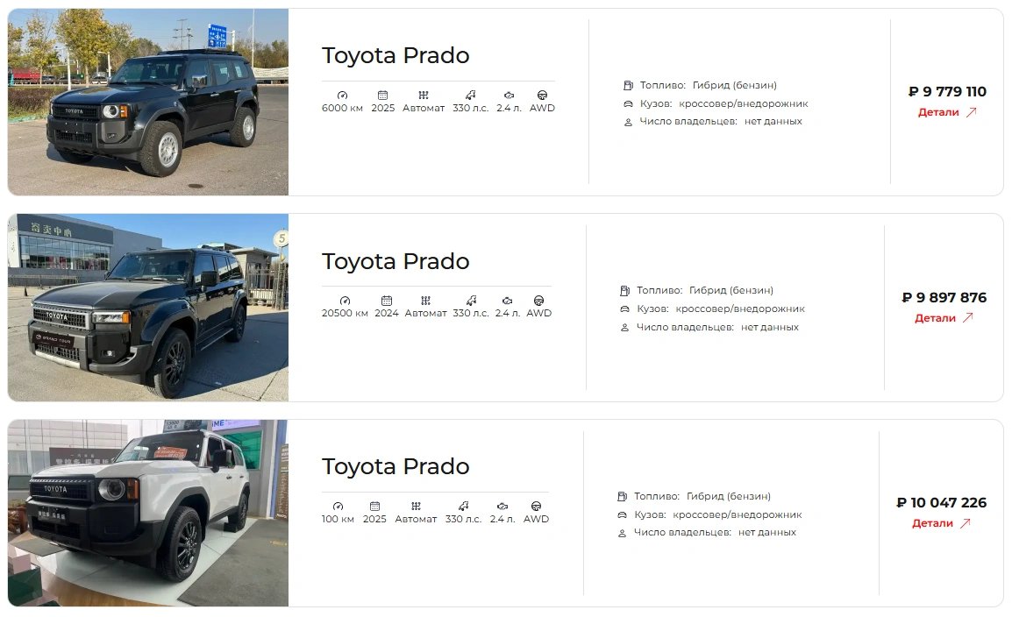Click the engine icon above 2.4 л. in second listing
The image size is (1012, 617).
pos(507,301)
